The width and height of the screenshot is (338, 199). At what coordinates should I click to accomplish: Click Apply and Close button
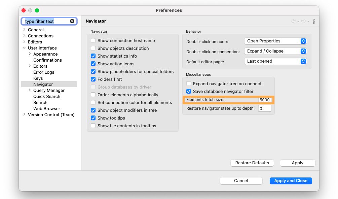291,181
